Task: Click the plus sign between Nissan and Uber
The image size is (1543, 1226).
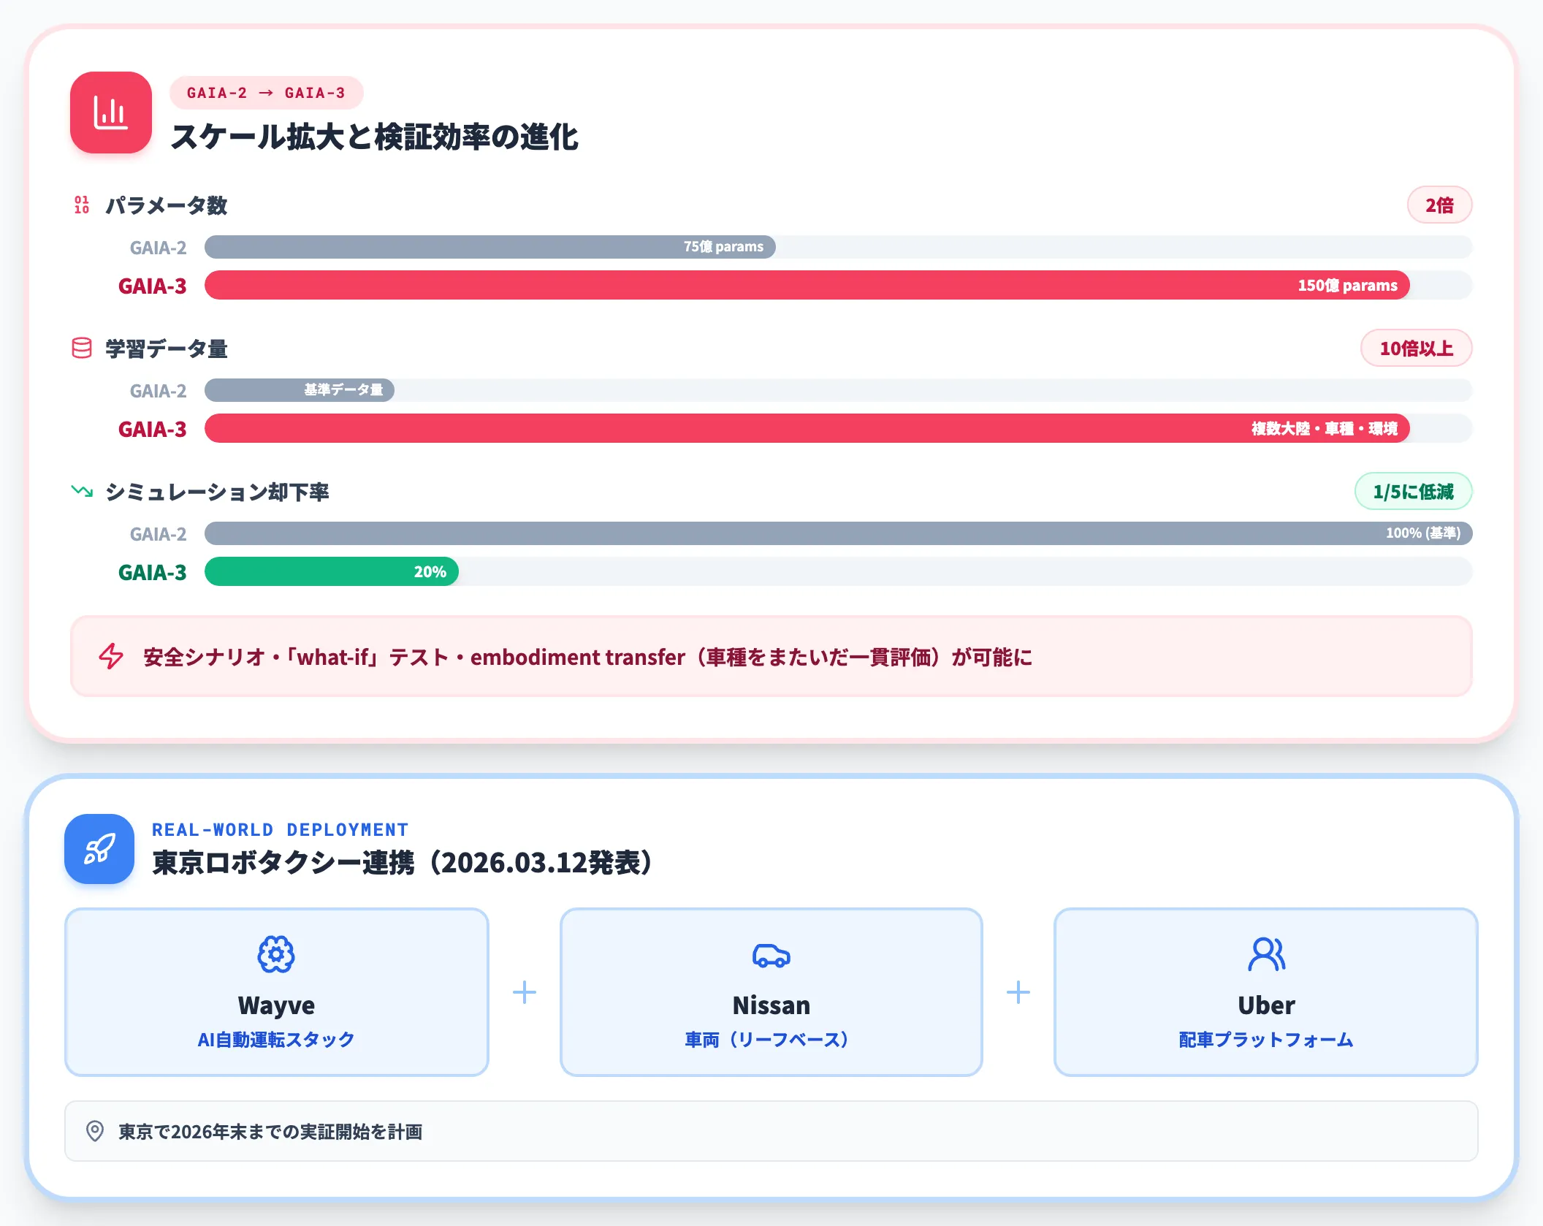Action: [x=1018, y=992]
